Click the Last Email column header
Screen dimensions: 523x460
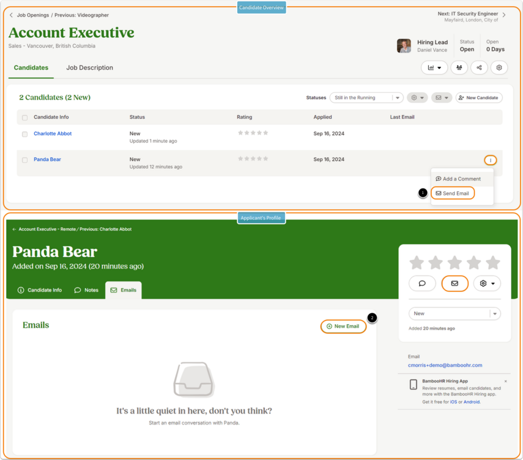point(402,117)
